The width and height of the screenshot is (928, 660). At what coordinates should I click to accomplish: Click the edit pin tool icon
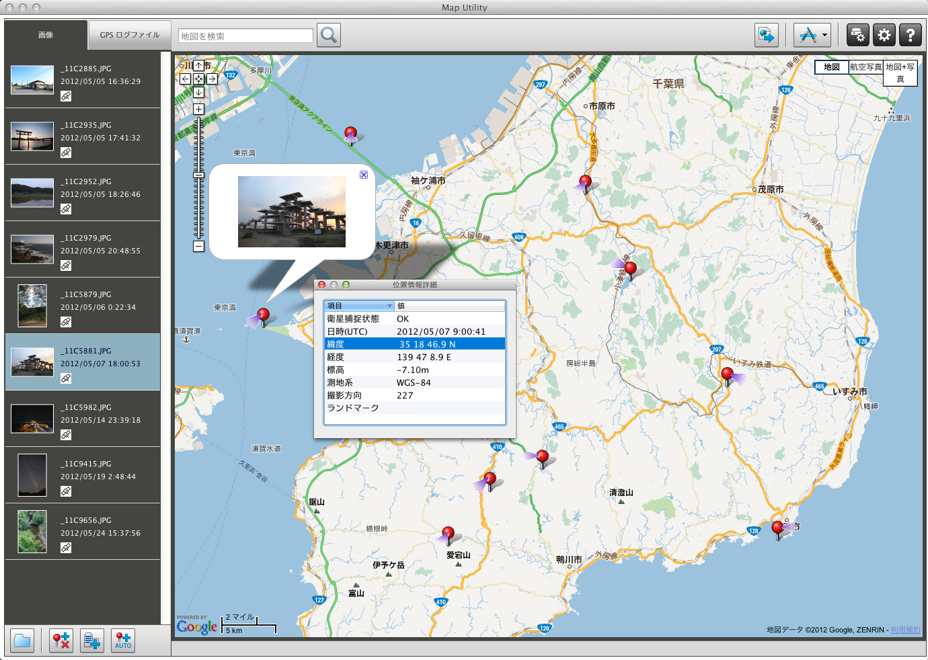[x=808, y=34]
